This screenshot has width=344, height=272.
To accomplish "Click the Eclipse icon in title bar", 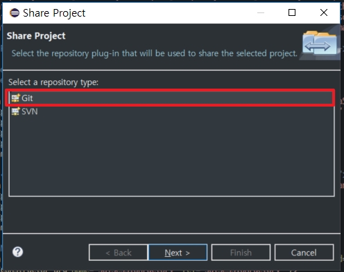I will [x=15, y=12].
